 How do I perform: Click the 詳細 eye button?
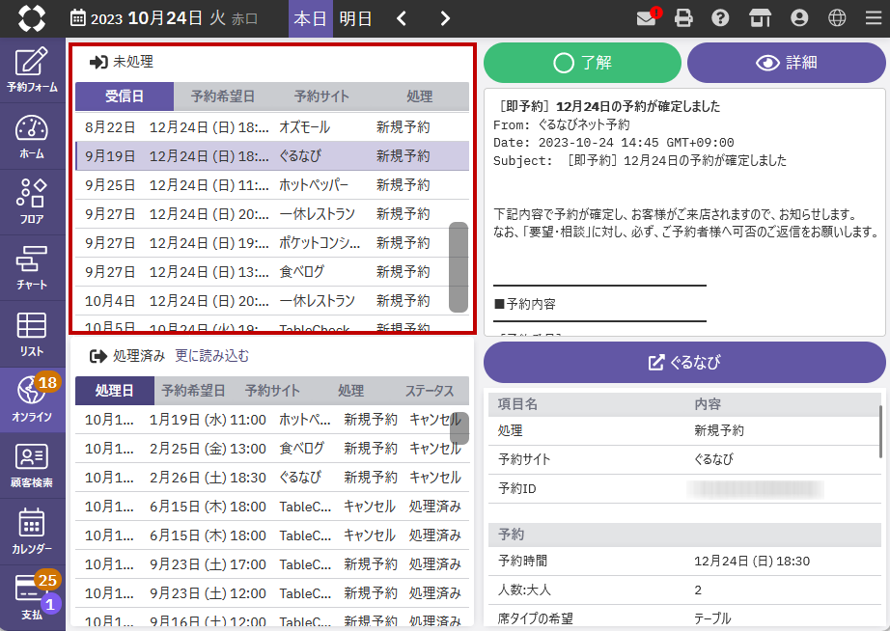click(x=786, y=63)
